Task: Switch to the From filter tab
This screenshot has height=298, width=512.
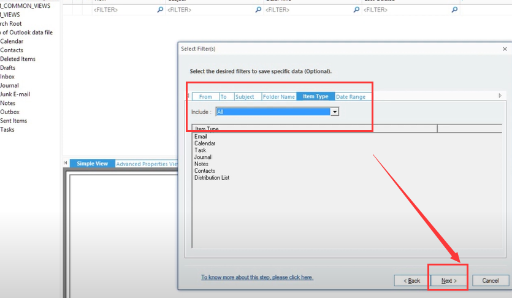Action: coord(205,97)
